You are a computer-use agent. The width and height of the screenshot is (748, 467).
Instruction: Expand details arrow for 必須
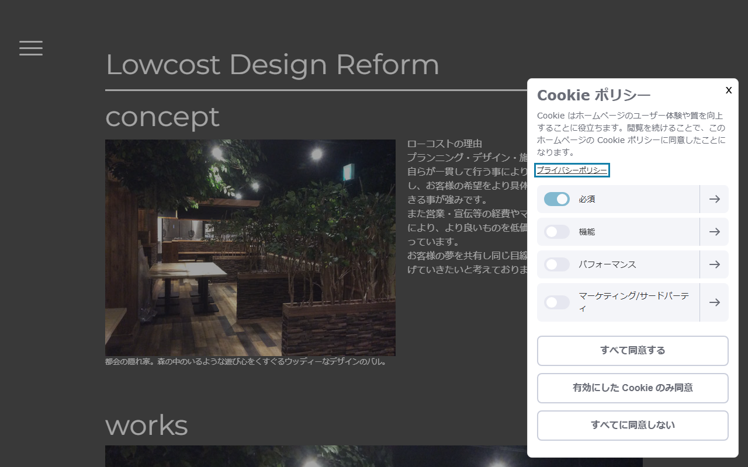point(714,199)
